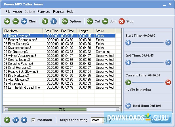This screenshot has width=175, height=127.
Task: Set end marker with red Current Time icon
Action: [x=168, y=82]
